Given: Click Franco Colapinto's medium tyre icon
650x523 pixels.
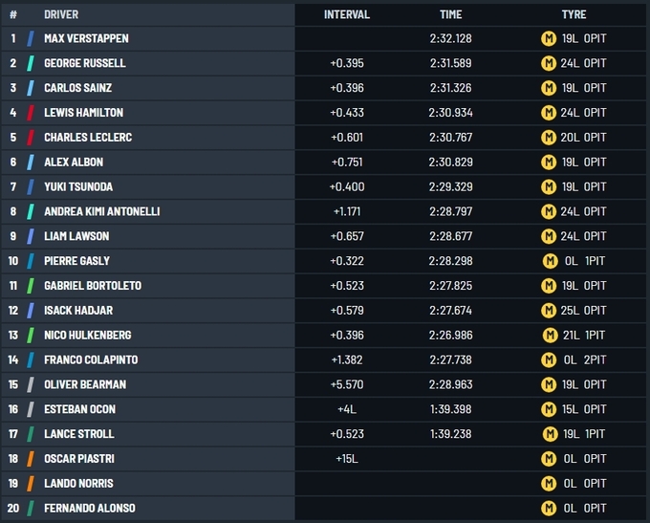Looking at the screenshot, I should click(549, 360).
